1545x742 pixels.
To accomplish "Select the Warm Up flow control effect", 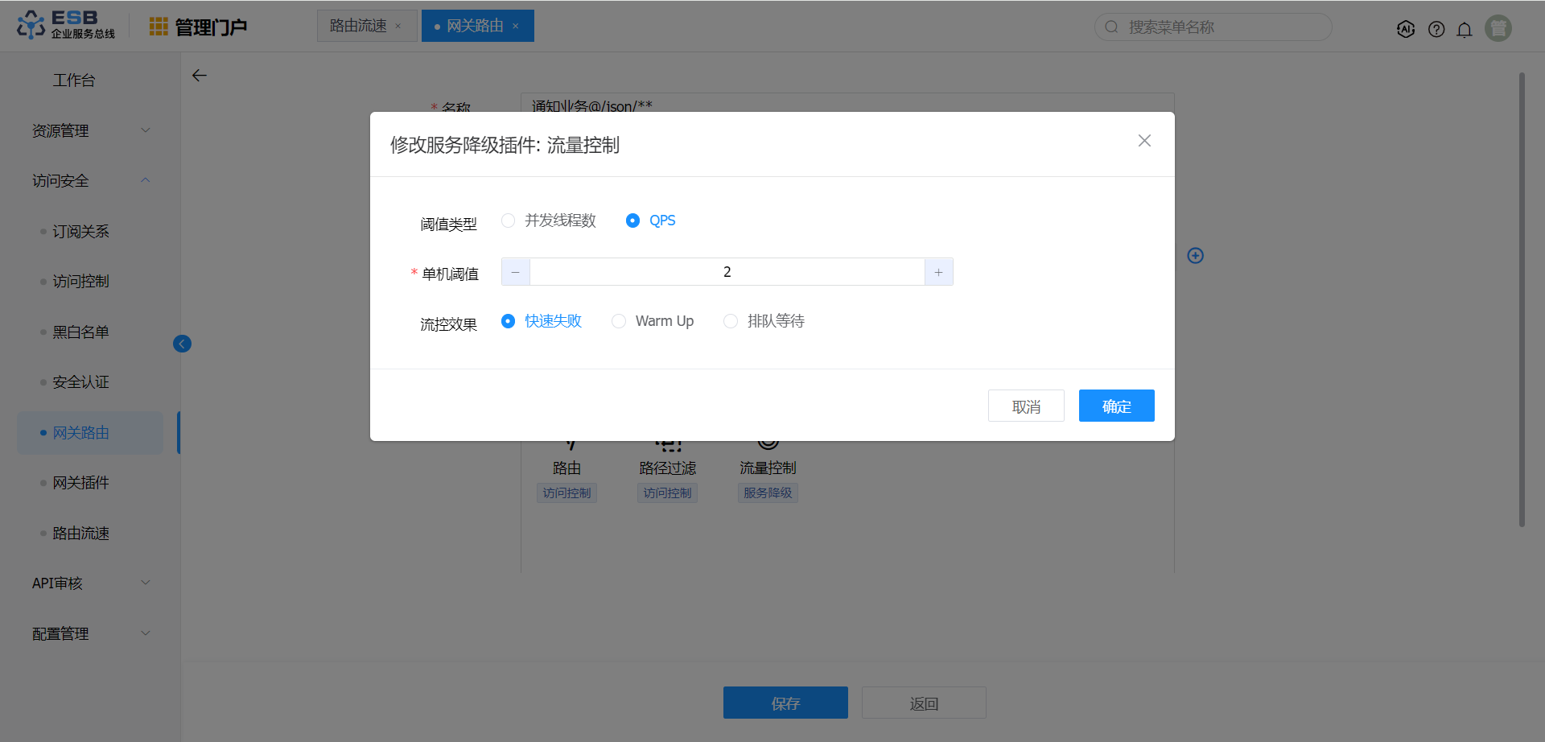I will (x=619, y=321).
